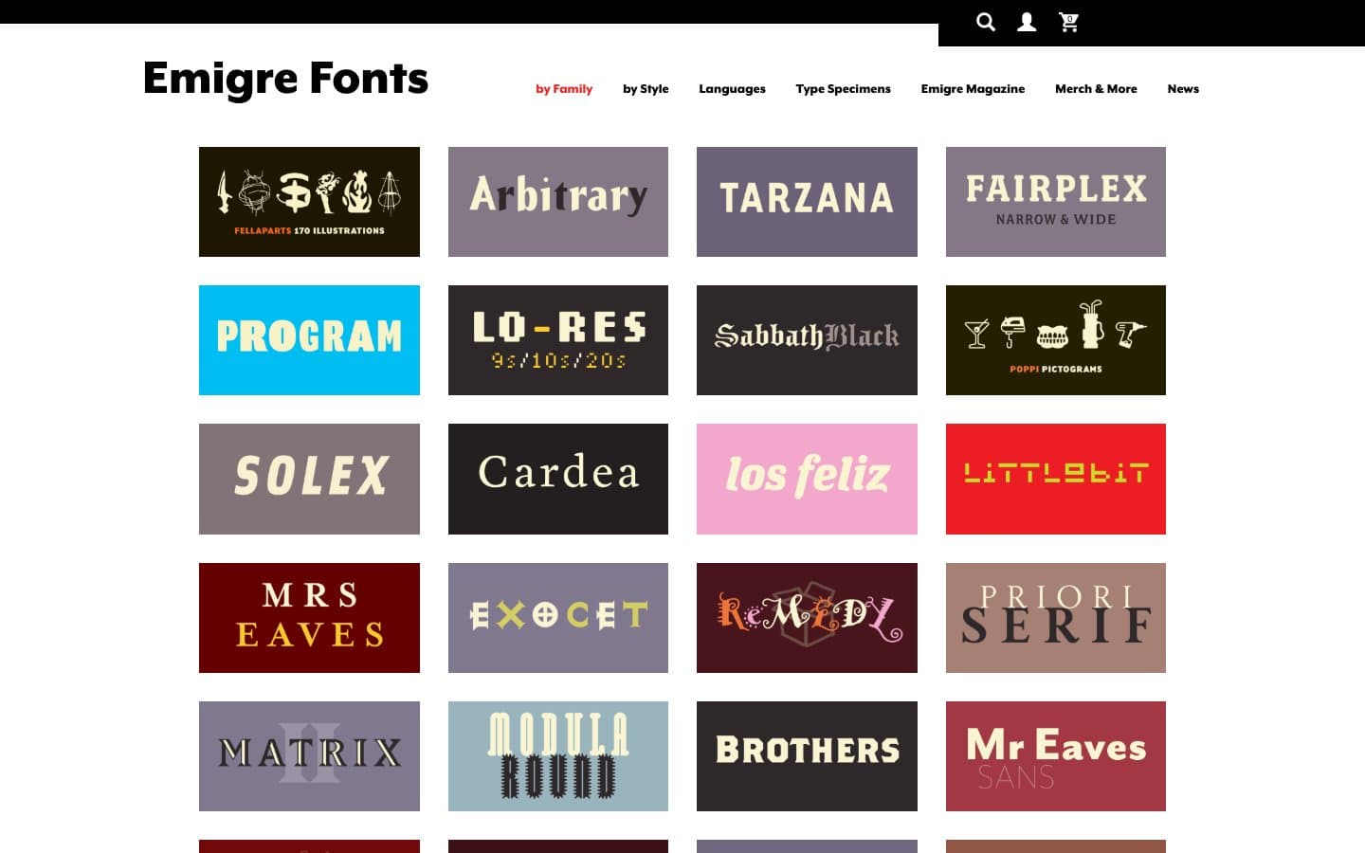Switch to the by Style view

click(x=646, y=88)
